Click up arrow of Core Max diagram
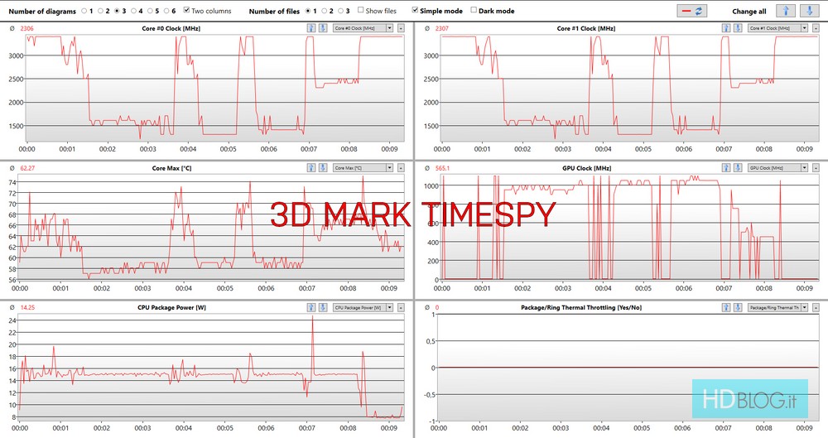Screen dimensions: 828x438 pyautogui.click(x=311, y=167)
